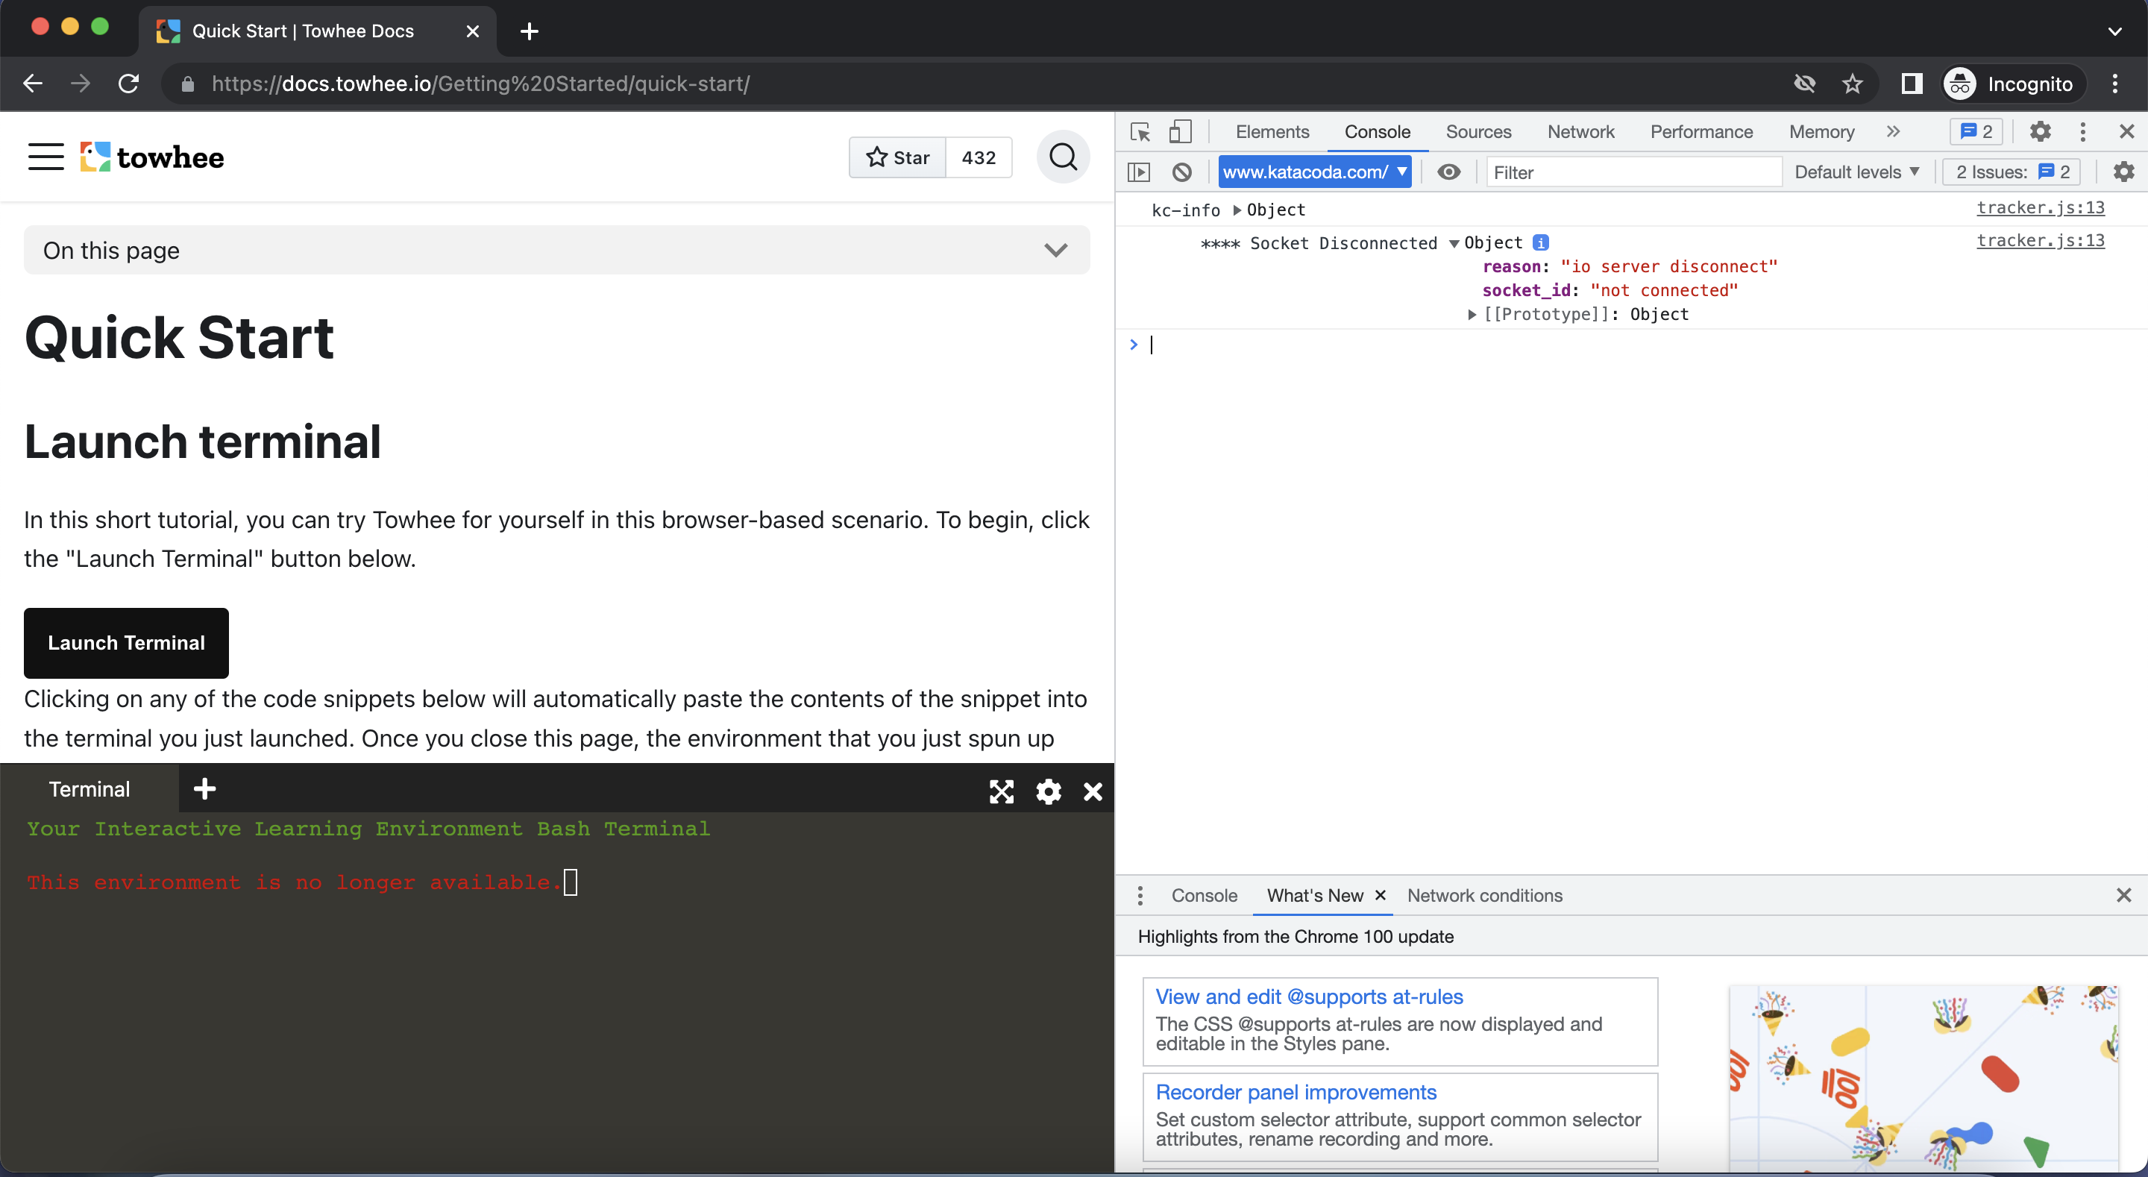The image size is (2148, 1177).
Task: Toggle the device toolbar
Action: click(1181, 131)
